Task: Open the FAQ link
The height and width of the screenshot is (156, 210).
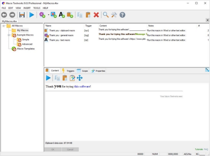Action: tap(206, 149)
